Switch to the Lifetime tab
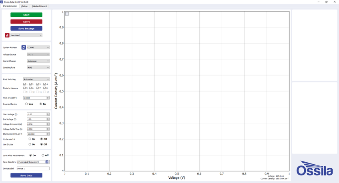This screenshot has width=339, height=183. pyautogui.click(x=24, y=6)
